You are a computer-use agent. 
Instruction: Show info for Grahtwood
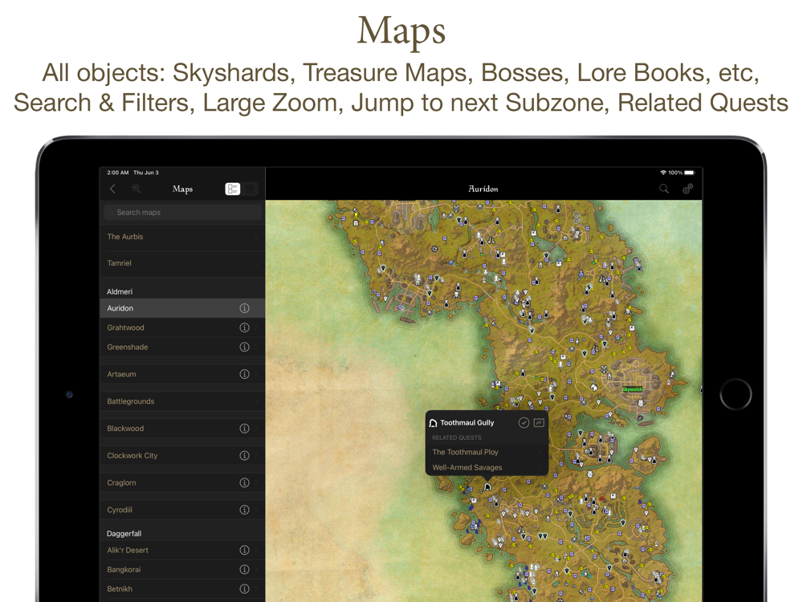244,327
